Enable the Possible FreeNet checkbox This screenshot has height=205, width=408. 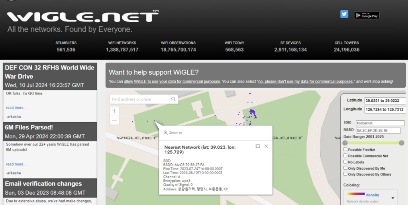345,150
